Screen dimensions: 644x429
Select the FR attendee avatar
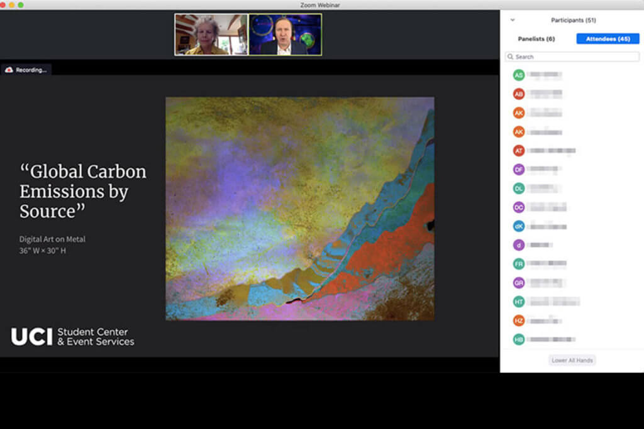pos(518,264)
